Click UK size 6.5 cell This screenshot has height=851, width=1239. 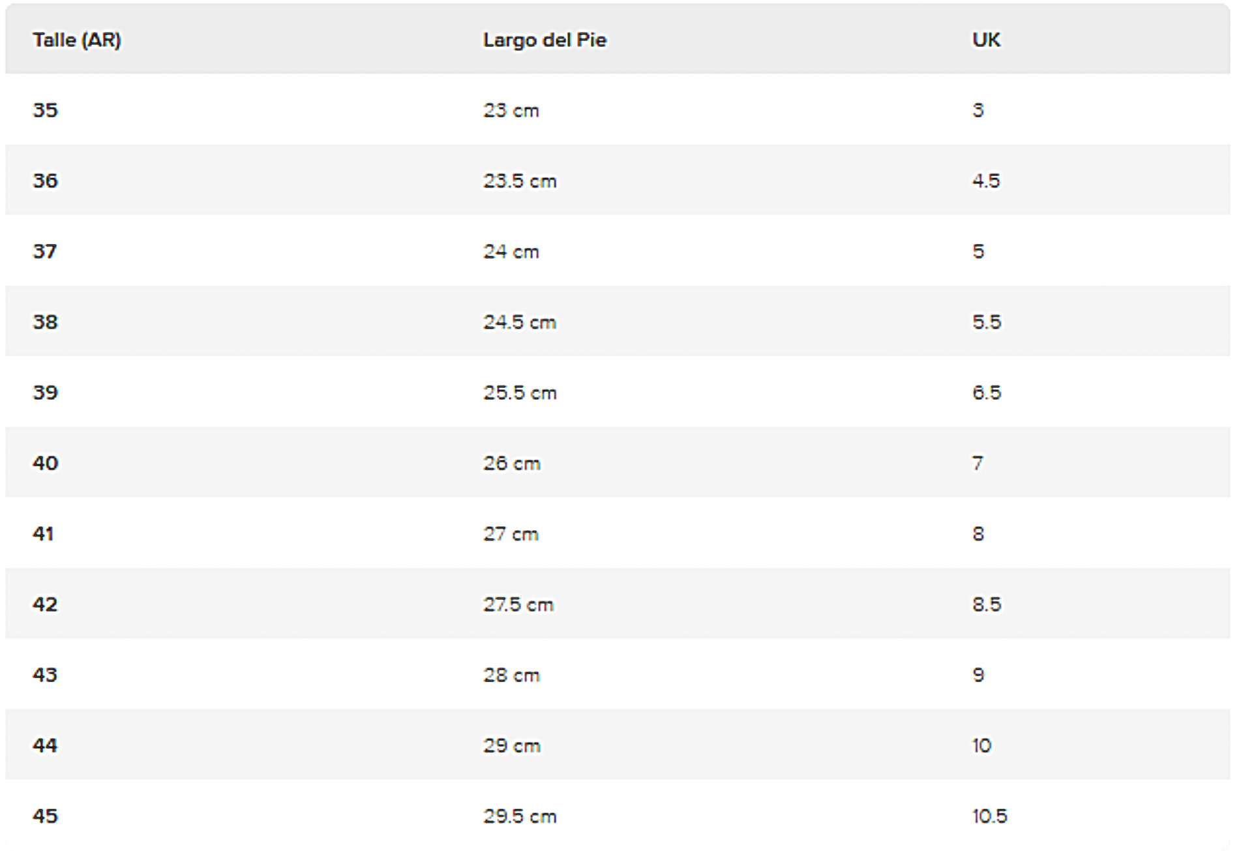coord(987,393)
